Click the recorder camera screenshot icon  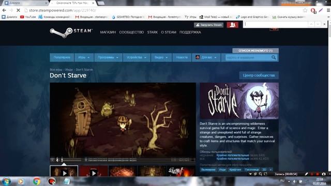pyautogui.click(x=324, y=174)
